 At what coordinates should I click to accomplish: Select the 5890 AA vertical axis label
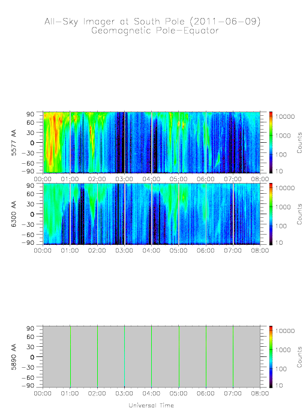point(14,357)
